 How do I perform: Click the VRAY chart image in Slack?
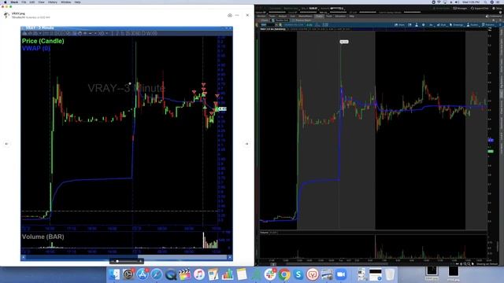click(127, 144)
